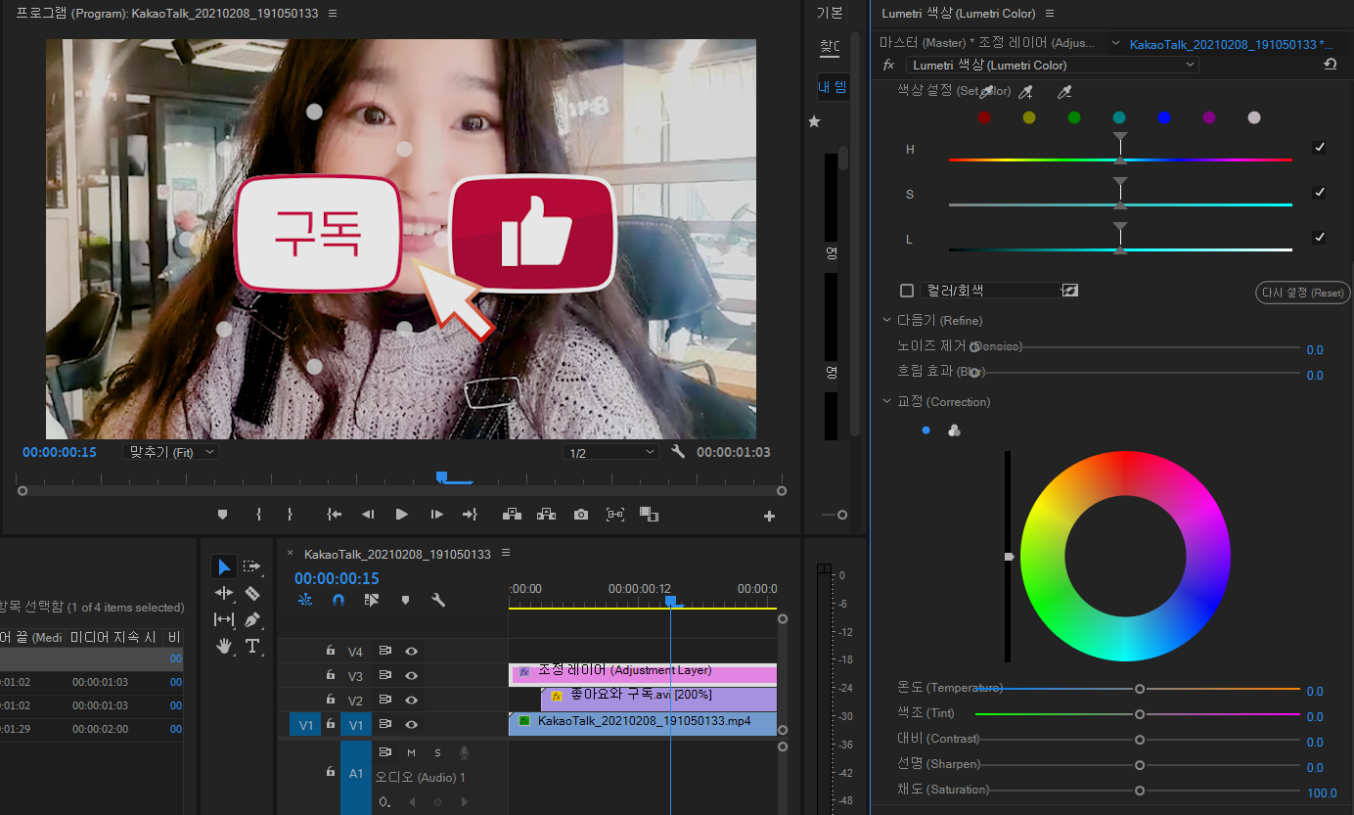The image size is (1354, 815).
Task: Lock the V3 track
Action: 331,675
